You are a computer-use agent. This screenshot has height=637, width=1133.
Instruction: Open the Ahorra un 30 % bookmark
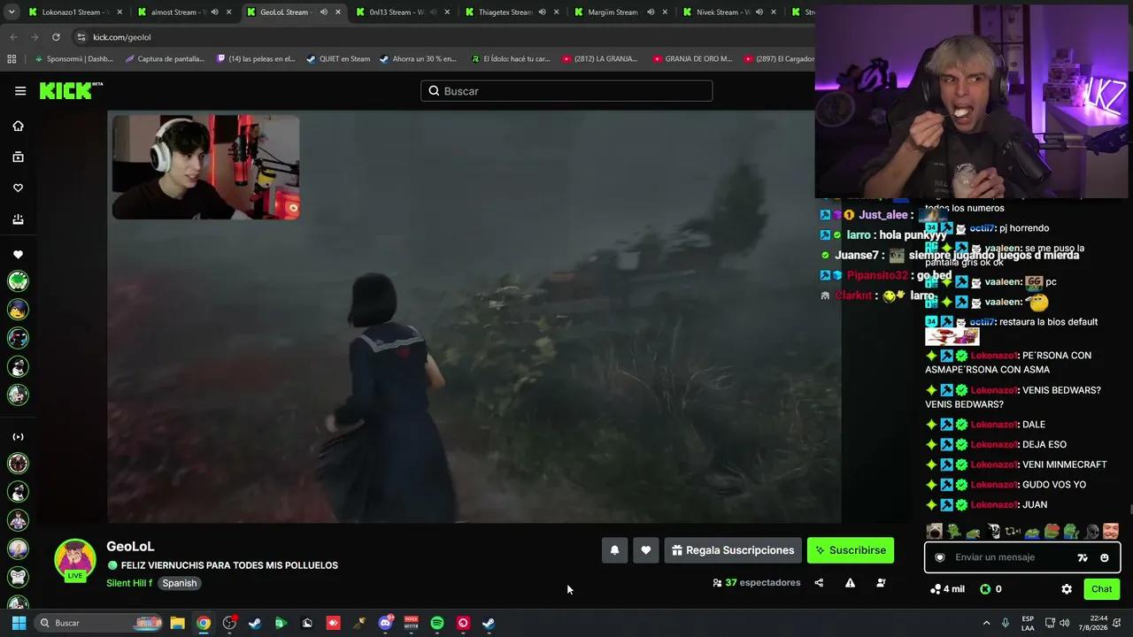coord(418,59)
